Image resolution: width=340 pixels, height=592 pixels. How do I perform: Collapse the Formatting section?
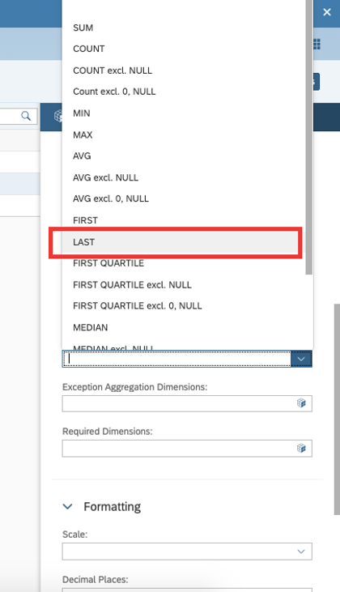pyautogui.click(x=67, y=506)
